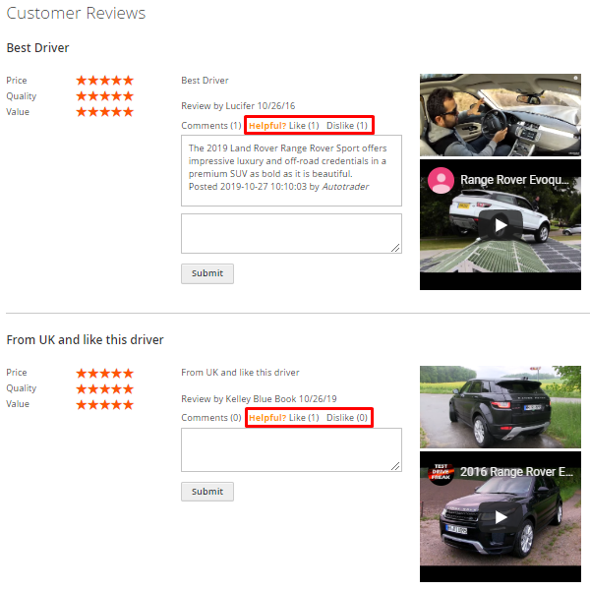Click the Value star rating in second review
Screen dimensions: 590x590
[104, 405]
